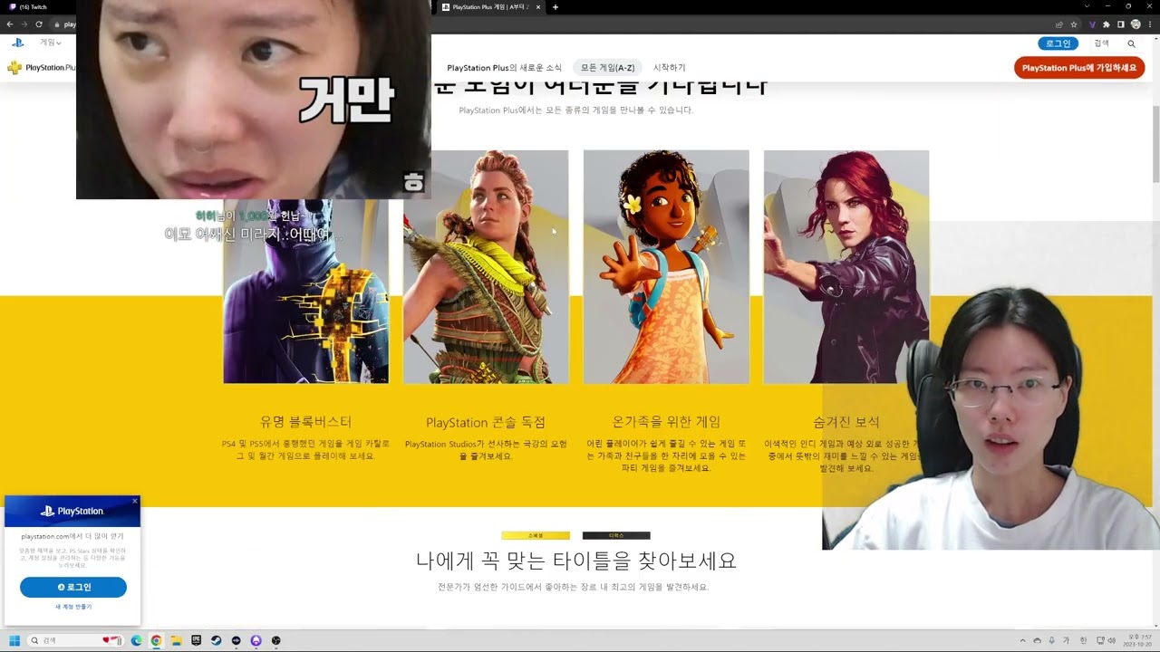The height and width of the screenshot is (652, 1160).
Task: Open the 게임 dropdown in the site header
Action: tap(50, 43)
